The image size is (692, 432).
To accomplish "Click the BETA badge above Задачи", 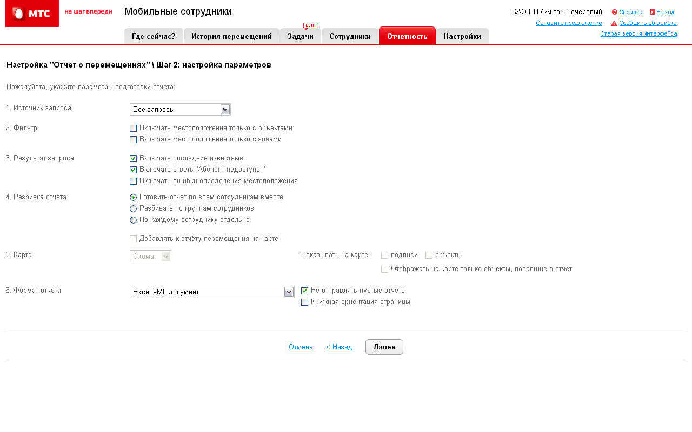I will (x=311, y=25).
